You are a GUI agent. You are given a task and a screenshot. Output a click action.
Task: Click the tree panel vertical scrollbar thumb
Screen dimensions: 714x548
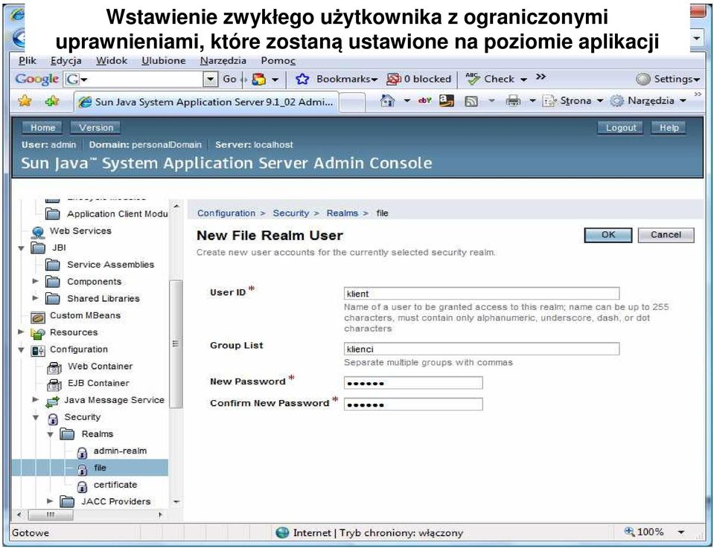[x=176, y=344]
